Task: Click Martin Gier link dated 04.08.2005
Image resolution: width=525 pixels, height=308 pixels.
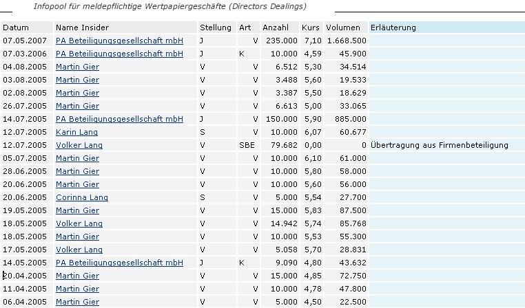Action: point(77,67)
